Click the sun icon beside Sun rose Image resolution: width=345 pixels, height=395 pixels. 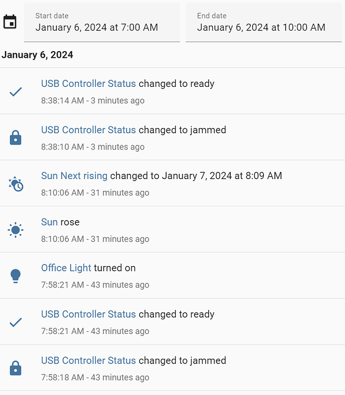point(16,230)
